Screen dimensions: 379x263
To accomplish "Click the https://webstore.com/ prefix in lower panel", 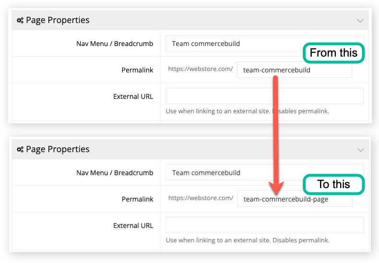I will pos(200,198).
